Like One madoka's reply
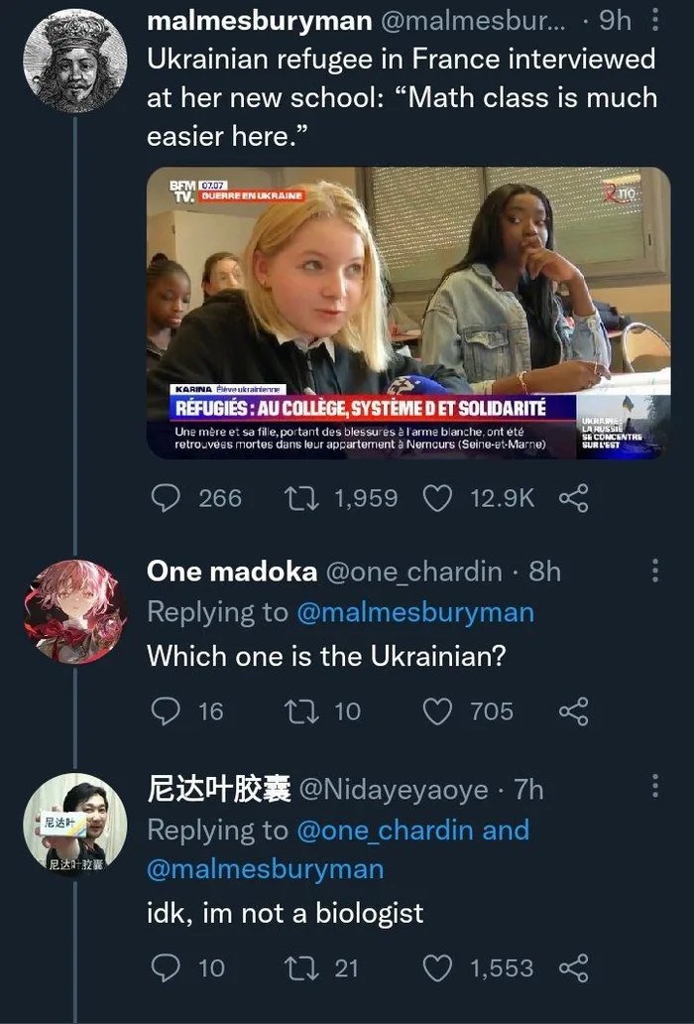Viewport: 694px width, 1024px height. (437, 710)
